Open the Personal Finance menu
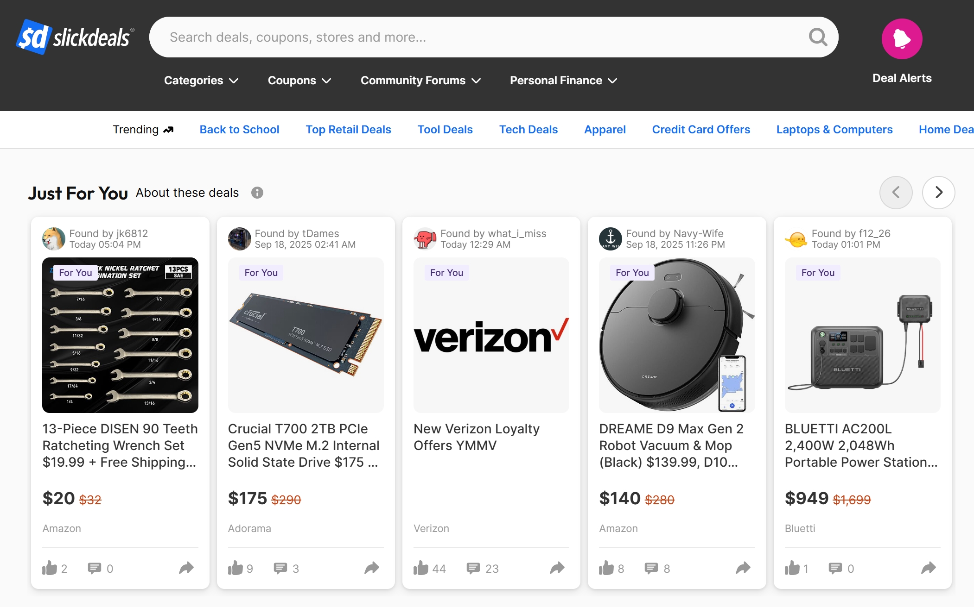974x607 pixels. point(563,81)
